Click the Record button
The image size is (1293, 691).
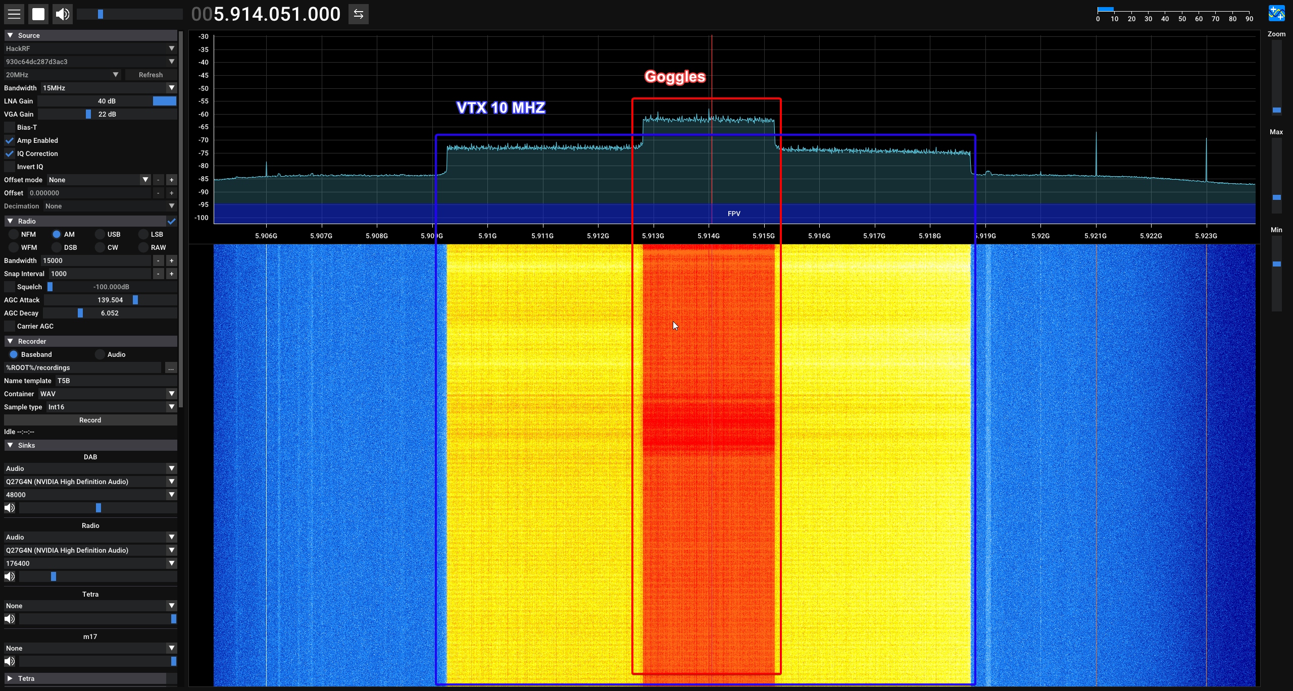pos(90,420)
